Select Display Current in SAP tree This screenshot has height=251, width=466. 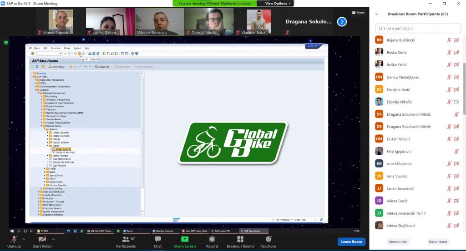(63, 149)
